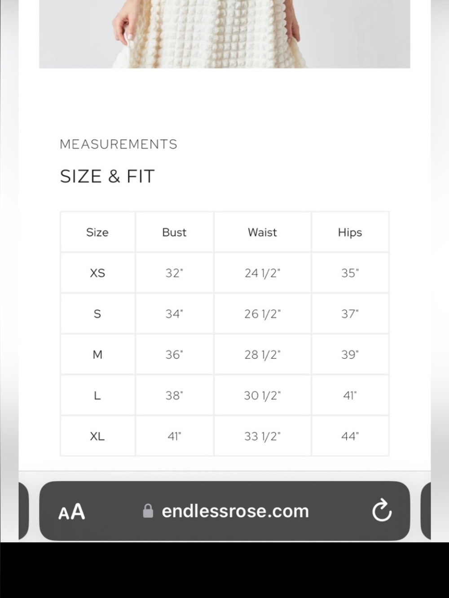Open the next tab on the right edge
The height and width of the screenshot is (598, 449).
point(426,511)
